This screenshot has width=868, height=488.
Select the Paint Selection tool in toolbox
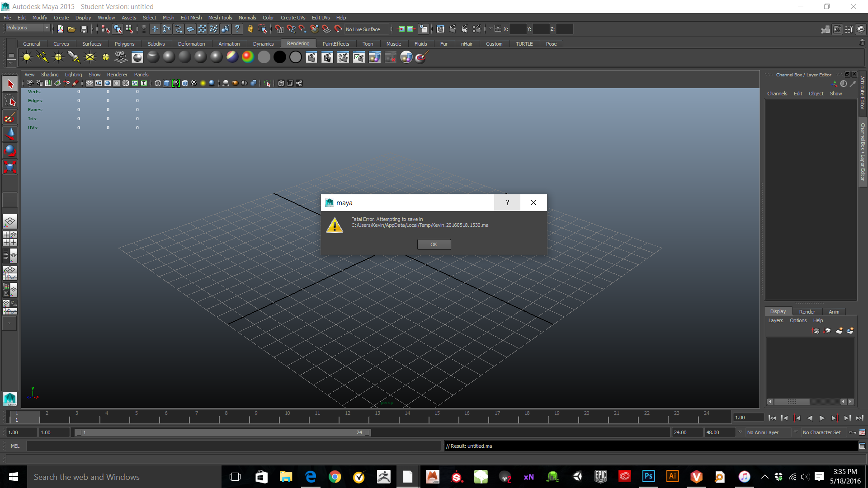point(10,117)
